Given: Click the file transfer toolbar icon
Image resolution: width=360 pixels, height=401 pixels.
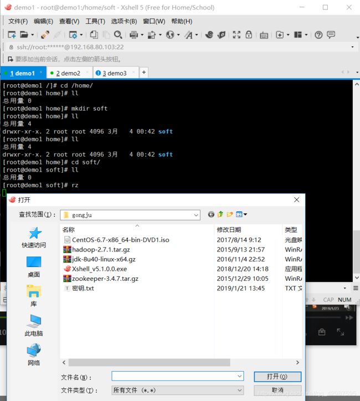Looking at the screenshot, I should tap(152, 34).
